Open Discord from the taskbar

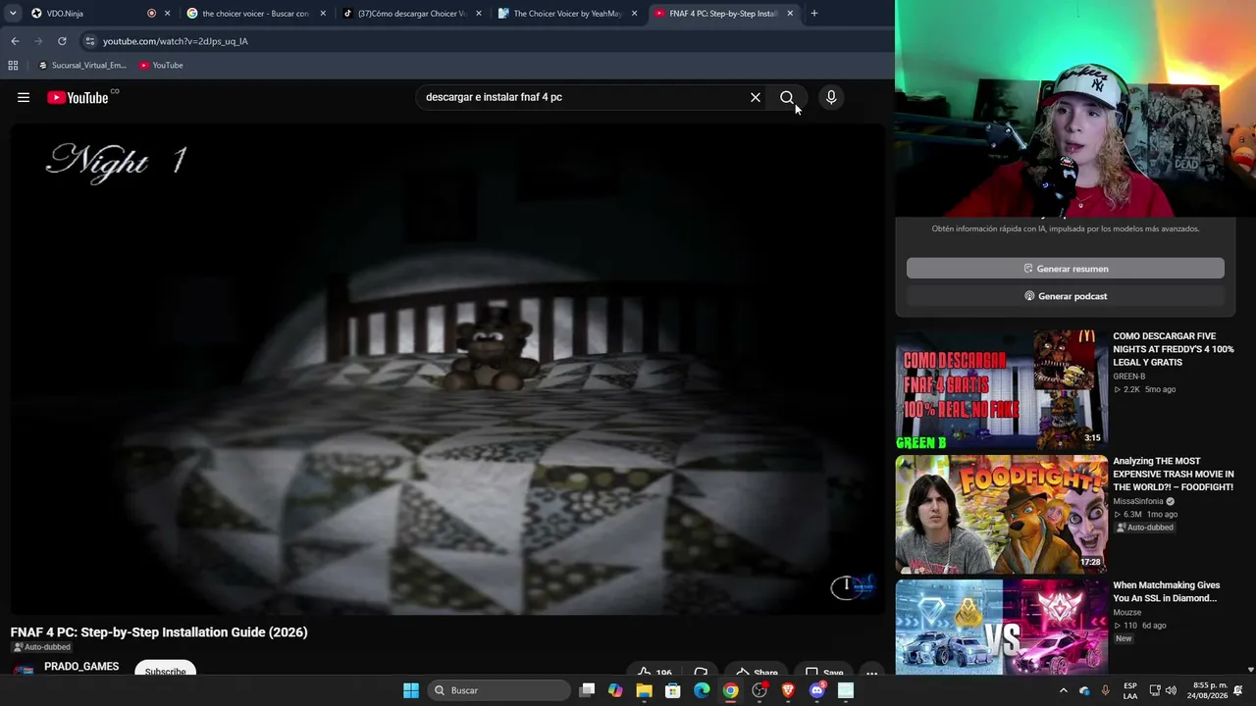coord(816,690)
